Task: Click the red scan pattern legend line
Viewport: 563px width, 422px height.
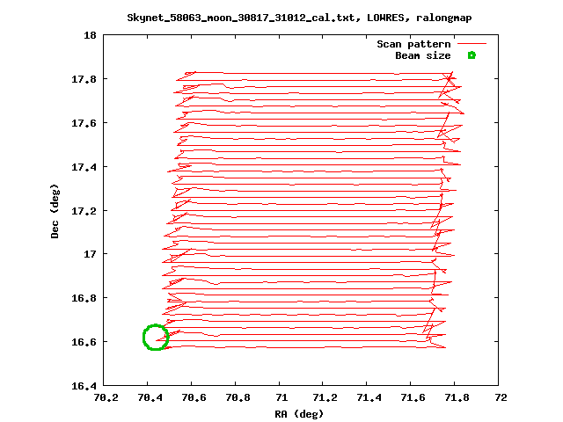Action: (472, 44)
